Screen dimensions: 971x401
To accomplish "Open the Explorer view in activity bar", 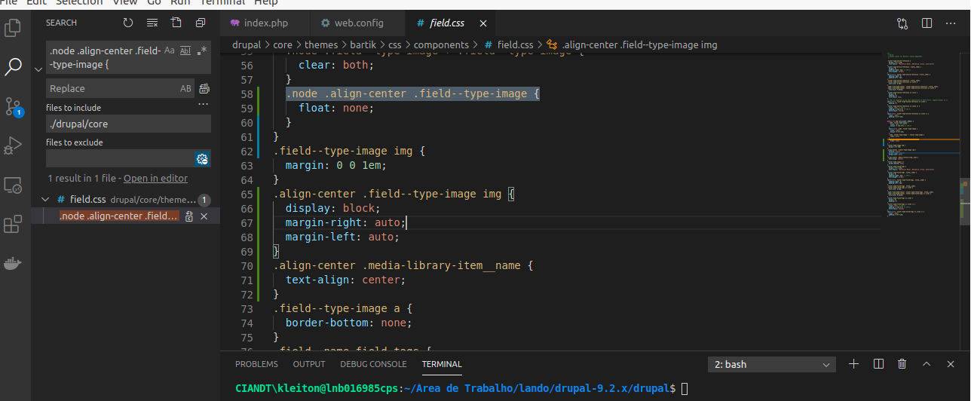I will pyautogui.click(x=14, y=29).
